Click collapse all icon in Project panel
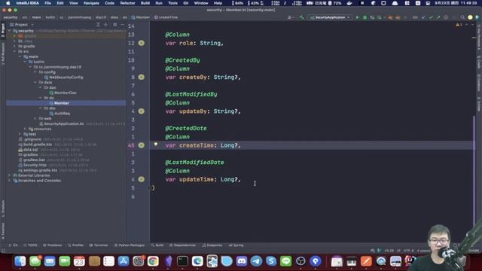Screen dimensions: 482x271 (105, 25)
